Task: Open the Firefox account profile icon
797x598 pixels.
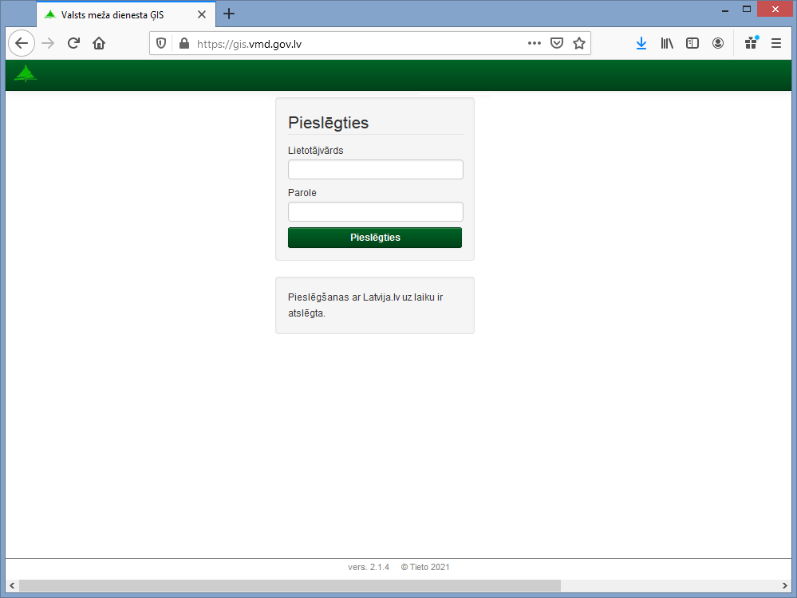Action: (x=718, y=44)
